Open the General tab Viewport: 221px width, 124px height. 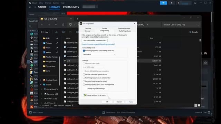87,31
